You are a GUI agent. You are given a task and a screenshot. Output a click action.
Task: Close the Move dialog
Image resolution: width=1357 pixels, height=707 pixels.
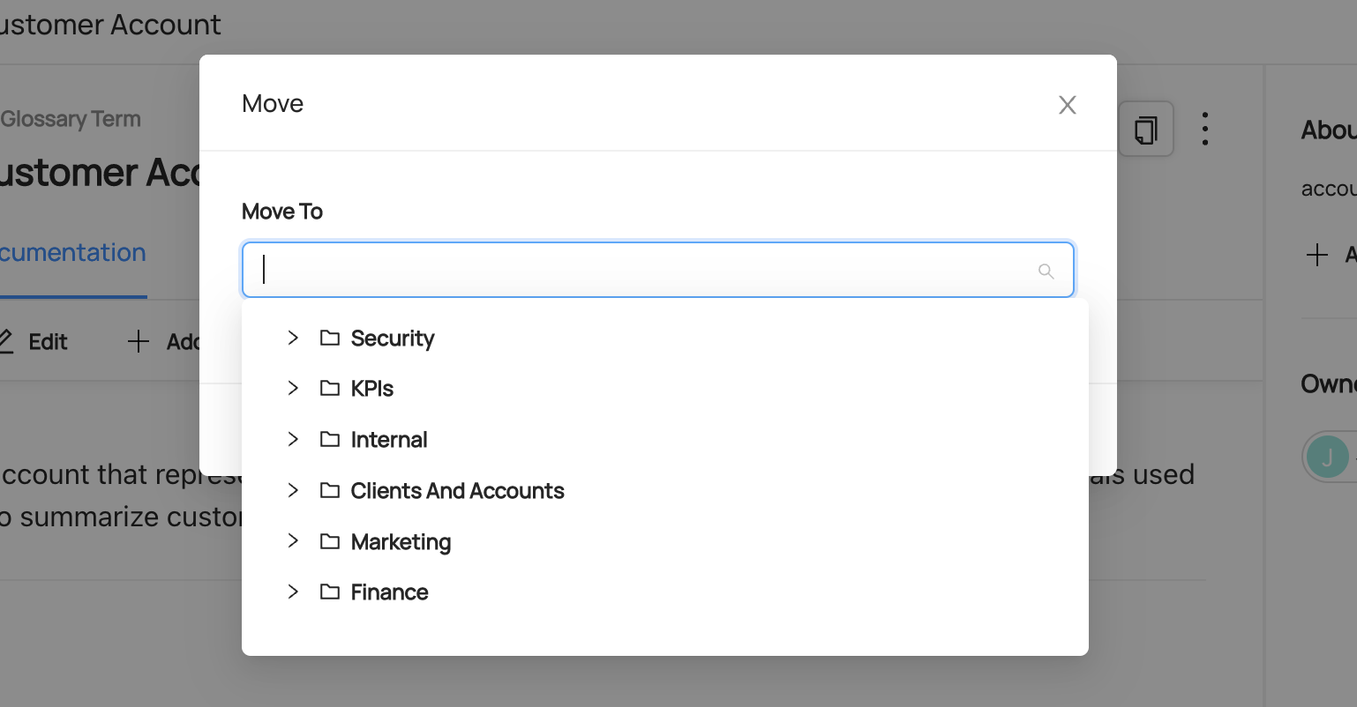[x=1068, y=105]
